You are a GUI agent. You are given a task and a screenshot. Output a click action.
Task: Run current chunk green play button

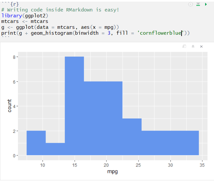click(206, 4)
